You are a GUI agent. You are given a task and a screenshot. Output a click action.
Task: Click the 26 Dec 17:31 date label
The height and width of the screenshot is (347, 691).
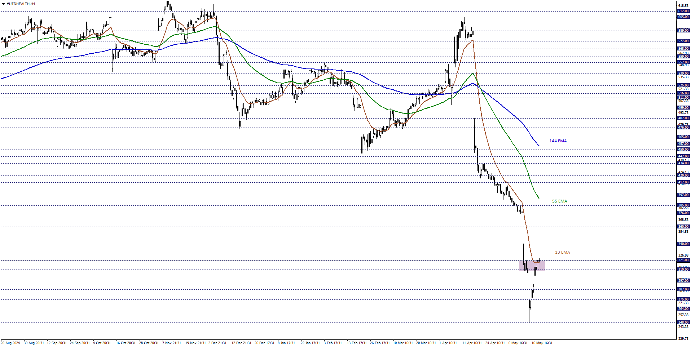(x=264, y=343)
